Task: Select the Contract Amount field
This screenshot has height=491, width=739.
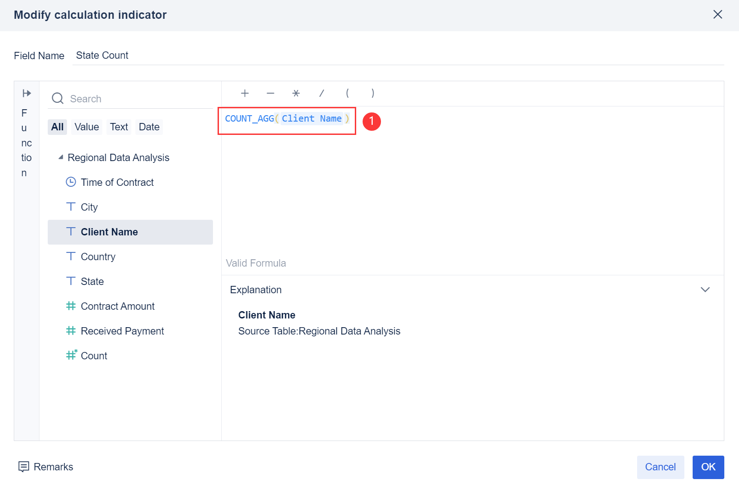Action: [x=118, y=306]
